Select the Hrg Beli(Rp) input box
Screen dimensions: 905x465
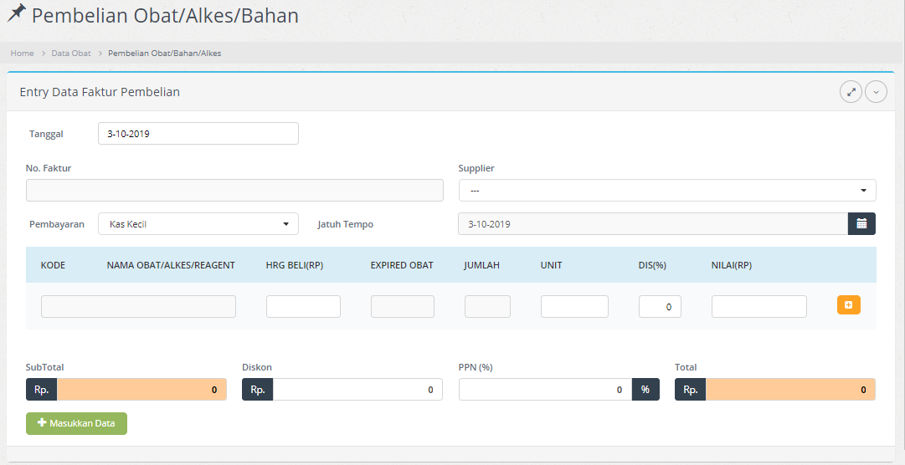pos(303,307)
